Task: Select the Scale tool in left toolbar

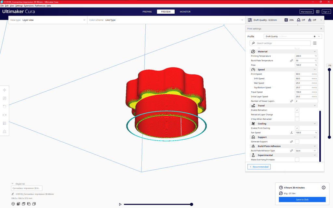Action: 5,98
